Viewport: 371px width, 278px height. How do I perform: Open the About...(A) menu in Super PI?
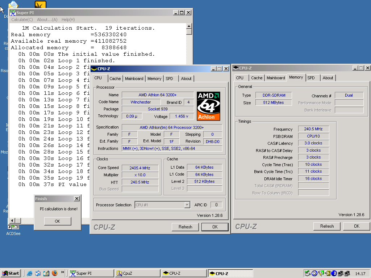[x=47, y=20]
